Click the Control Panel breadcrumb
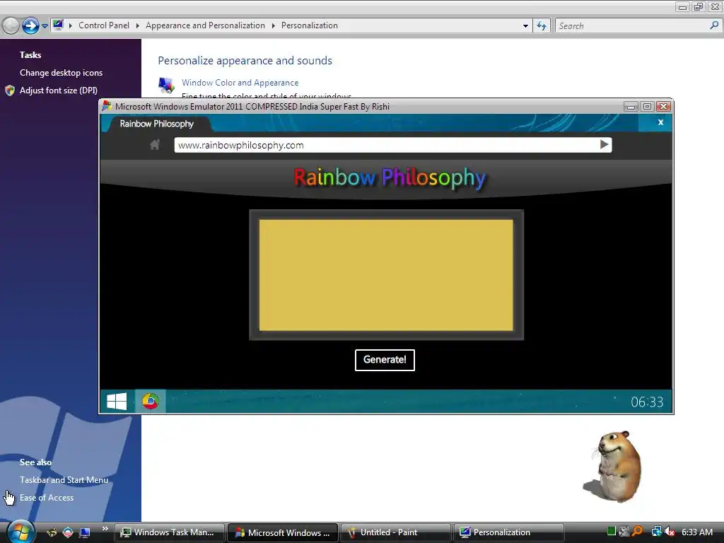 pyautogui.click(x=104, y=25)
